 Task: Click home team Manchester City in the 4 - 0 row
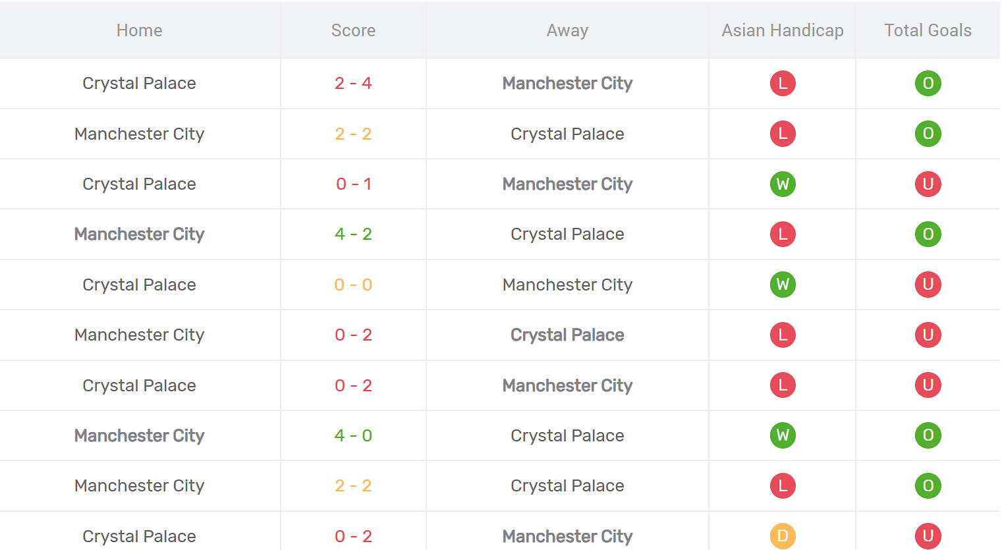pyautogui.click(x=139, y=435)
